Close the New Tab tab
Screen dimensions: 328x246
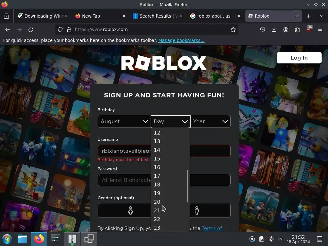coord(124,16)
